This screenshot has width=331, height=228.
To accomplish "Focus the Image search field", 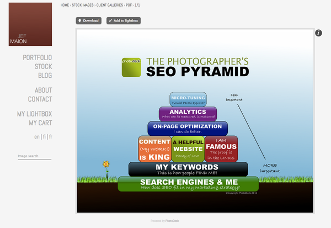I will [x=34, y=156].
